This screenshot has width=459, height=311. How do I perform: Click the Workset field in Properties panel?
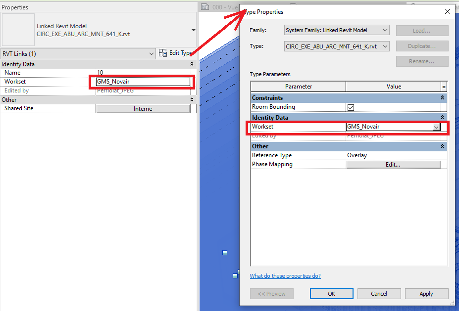[x=143, y=82]
